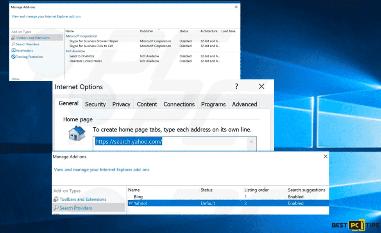The image size is (381, 233).
Task: Close the top Manage Add-ons window
Action: coord(236,7)
